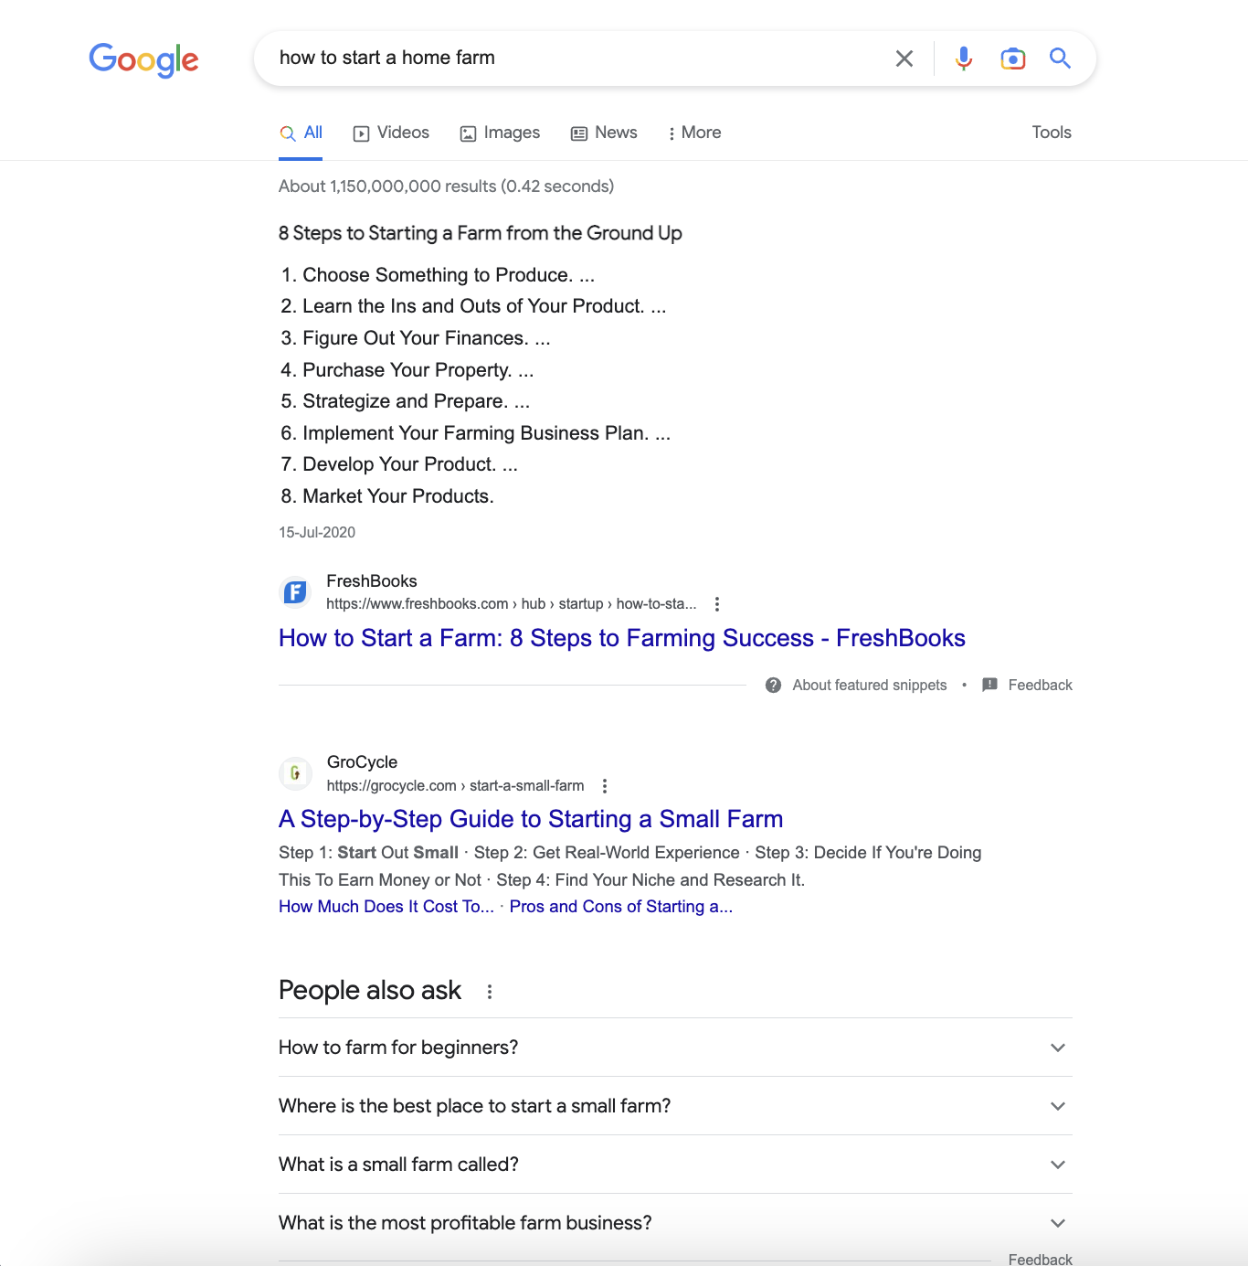This screenshot has height=1266, width=1248.
Task: Open FreshBooks How to Start a Farm link
Action: click(x=622, y=638)
